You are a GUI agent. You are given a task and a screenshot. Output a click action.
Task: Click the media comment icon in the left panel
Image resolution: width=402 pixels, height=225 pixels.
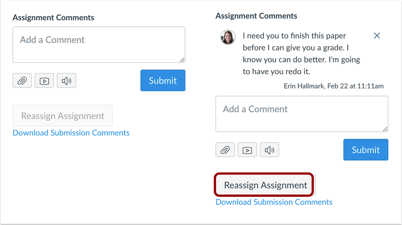click(44, 81)
